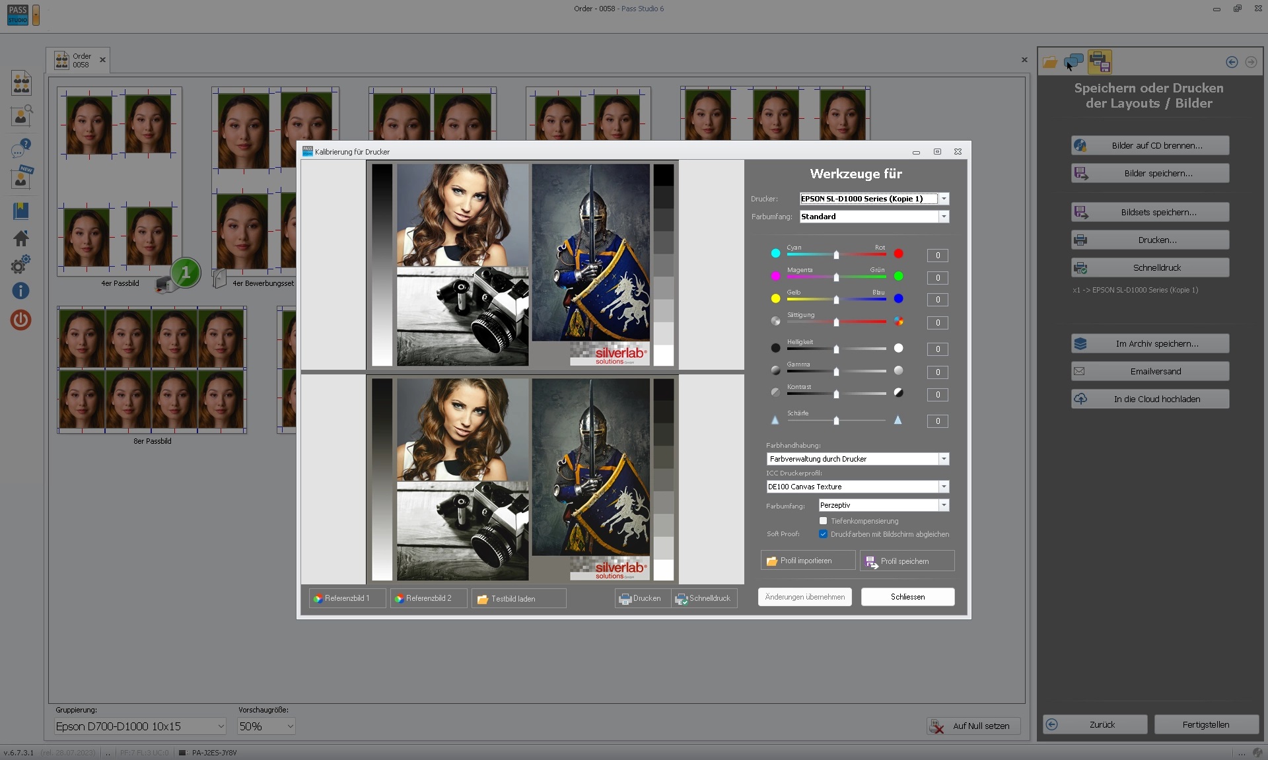Uncheck Druckfarben mit Bildschirm abgleichen
1268x760 pixels.
point(824,534)
